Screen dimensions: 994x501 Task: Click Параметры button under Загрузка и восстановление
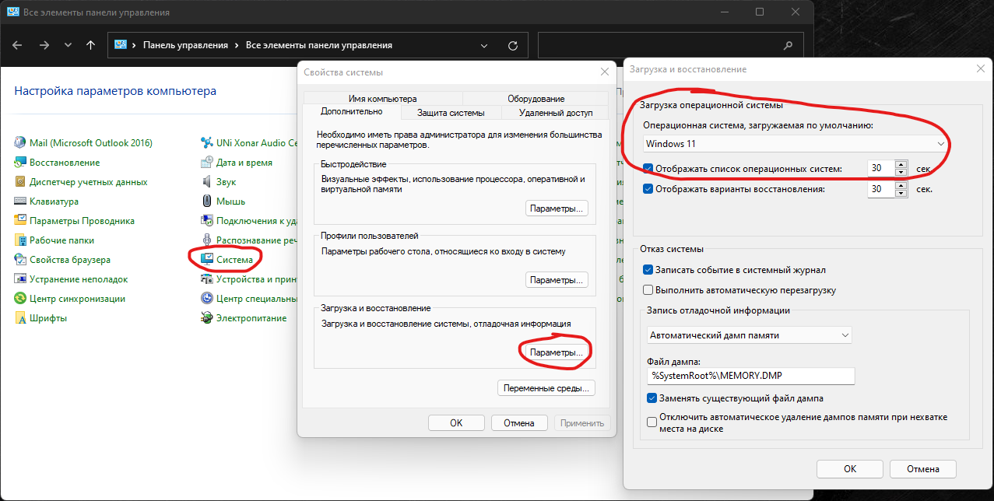[x=556, y=352]
